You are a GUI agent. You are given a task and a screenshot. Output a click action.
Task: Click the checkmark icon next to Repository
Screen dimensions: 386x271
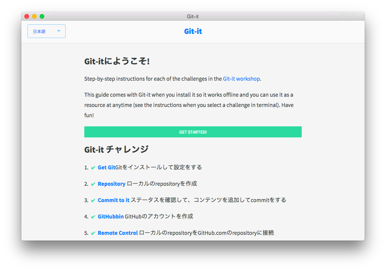coord(93,183)
